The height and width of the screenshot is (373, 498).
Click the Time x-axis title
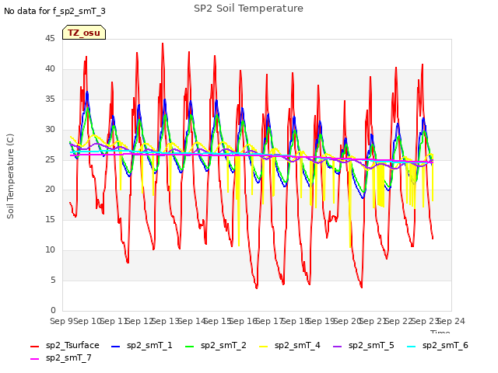pyautogui.click(x=440, y=332)
